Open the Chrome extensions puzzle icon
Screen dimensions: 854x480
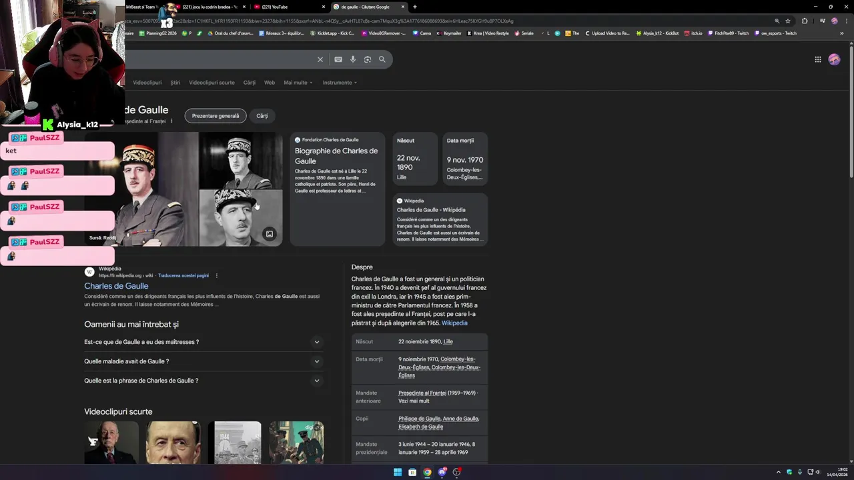(x=805, y=21)
